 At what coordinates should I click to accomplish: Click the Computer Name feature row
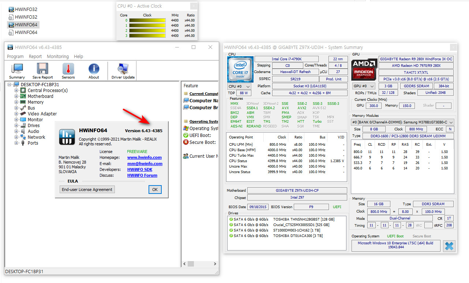(200, 100)
